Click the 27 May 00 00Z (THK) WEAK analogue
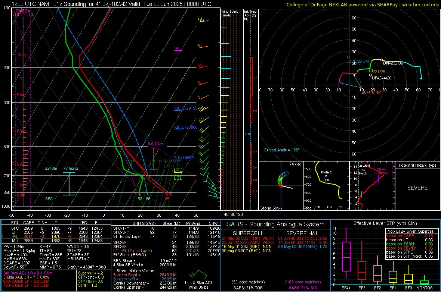 point(248,238)
